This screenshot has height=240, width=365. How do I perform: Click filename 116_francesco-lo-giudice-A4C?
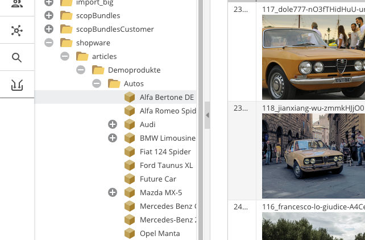coord(313,207)
